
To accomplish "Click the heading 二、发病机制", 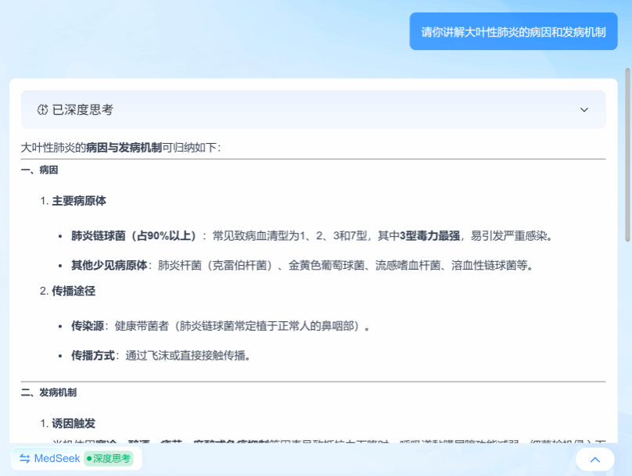I will [x=48, y=392].
